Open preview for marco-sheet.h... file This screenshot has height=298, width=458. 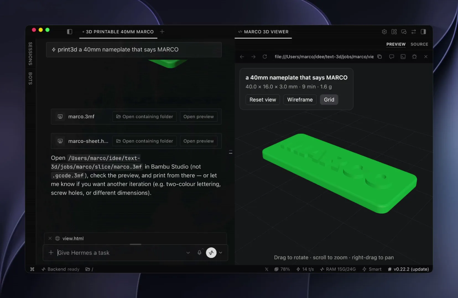click(x=199, y=141)
